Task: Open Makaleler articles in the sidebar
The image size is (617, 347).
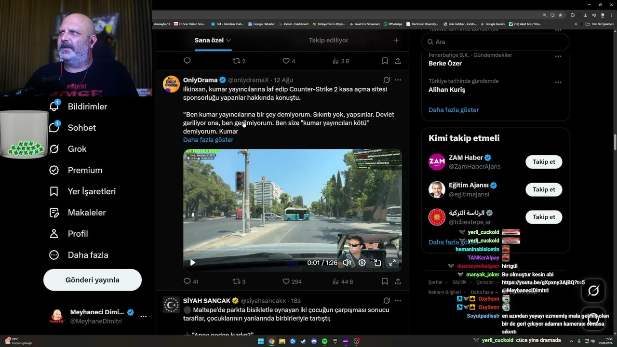Action: [x=77, y=213]
